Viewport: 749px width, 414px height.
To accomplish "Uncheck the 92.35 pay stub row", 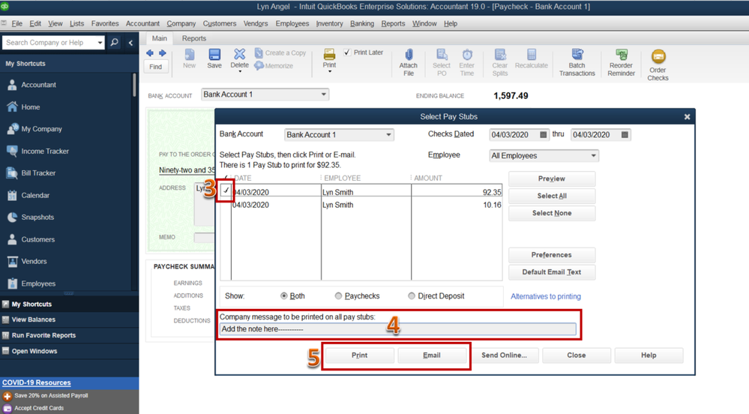I will tap(226, 191).
